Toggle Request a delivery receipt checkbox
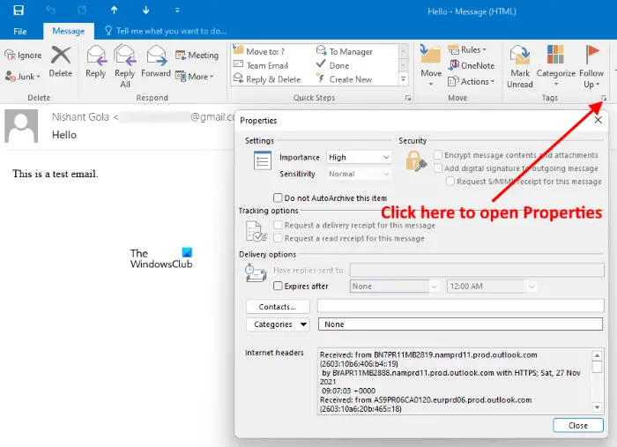Viewport: 617px width, 447px height. pos(278,225)
